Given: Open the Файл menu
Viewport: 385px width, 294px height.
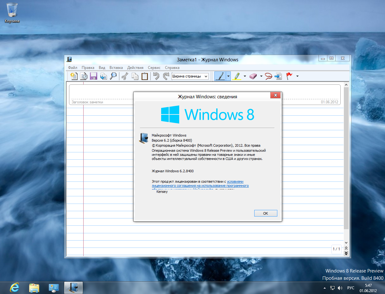Looking at the screenshot, I should pos(73,68).
